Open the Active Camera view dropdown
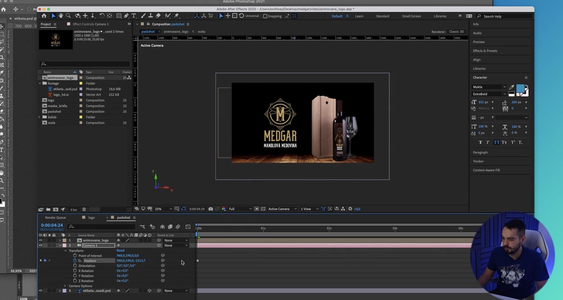 pyautogui.click(x=282, y=209)
